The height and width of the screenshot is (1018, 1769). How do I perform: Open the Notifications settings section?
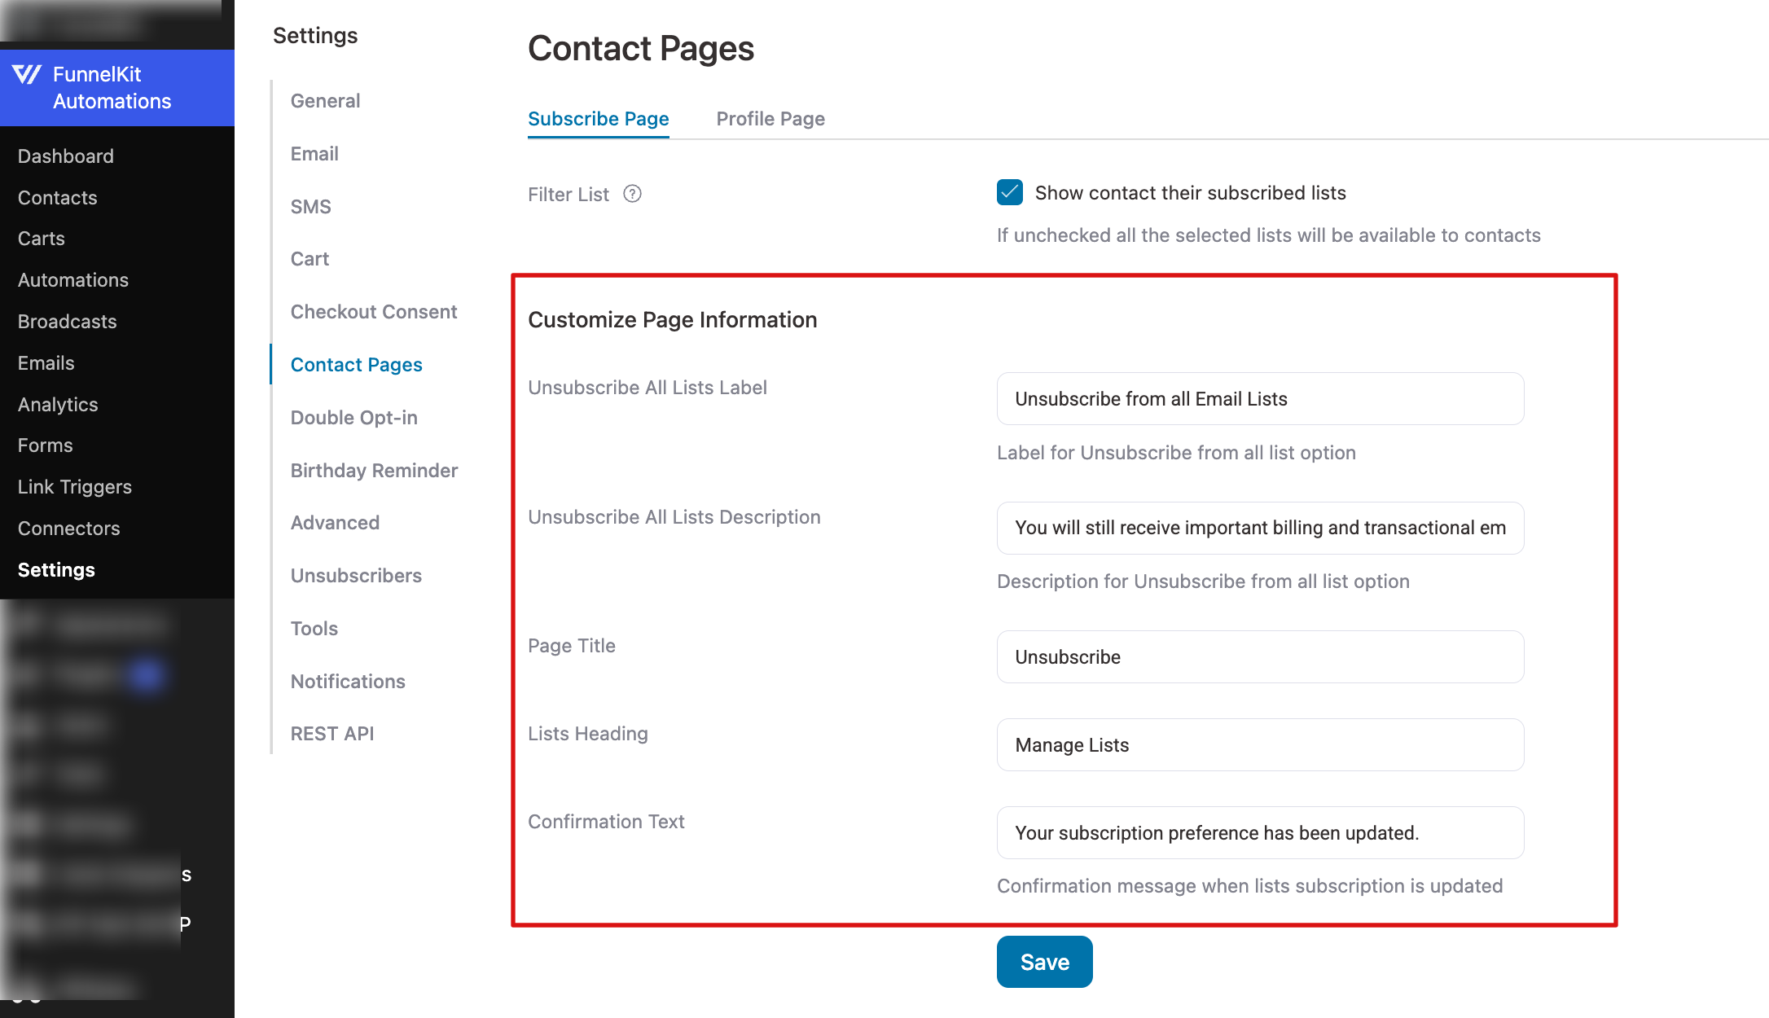point(348,681)
